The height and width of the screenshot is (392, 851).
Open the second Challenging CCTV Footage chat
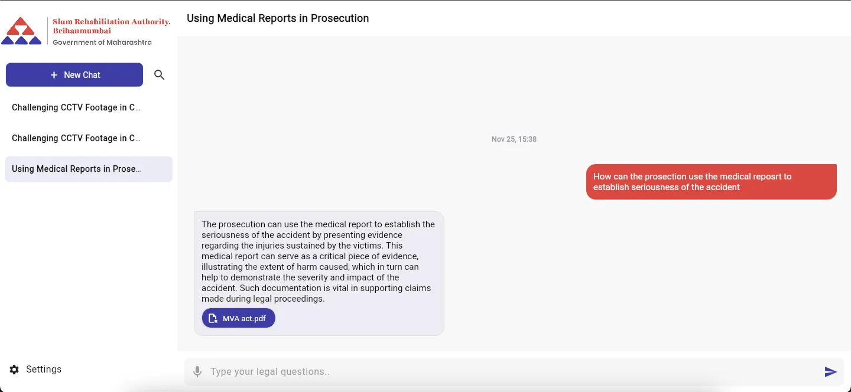coord(76,138)
